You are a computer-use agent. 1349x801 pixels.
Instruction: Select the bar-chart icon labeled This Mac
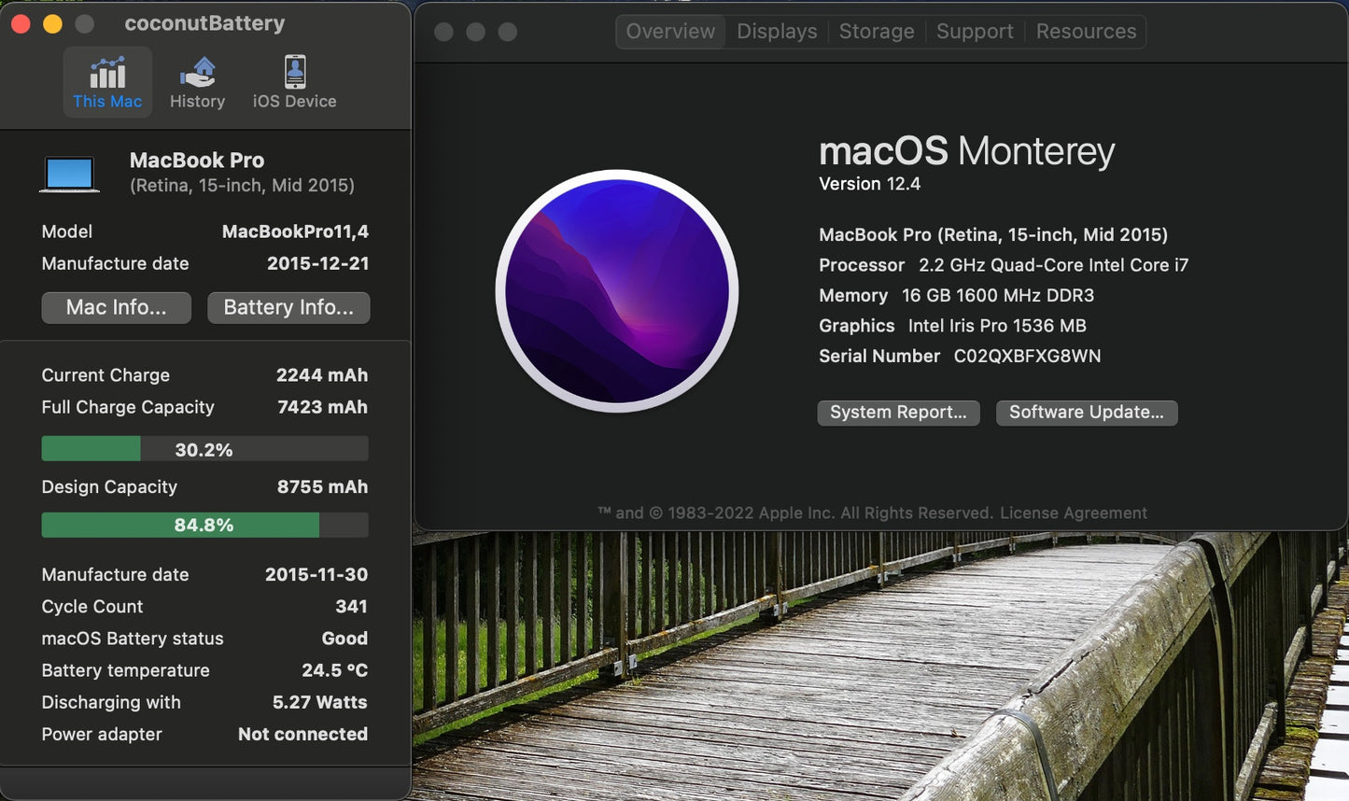[107, 71]
